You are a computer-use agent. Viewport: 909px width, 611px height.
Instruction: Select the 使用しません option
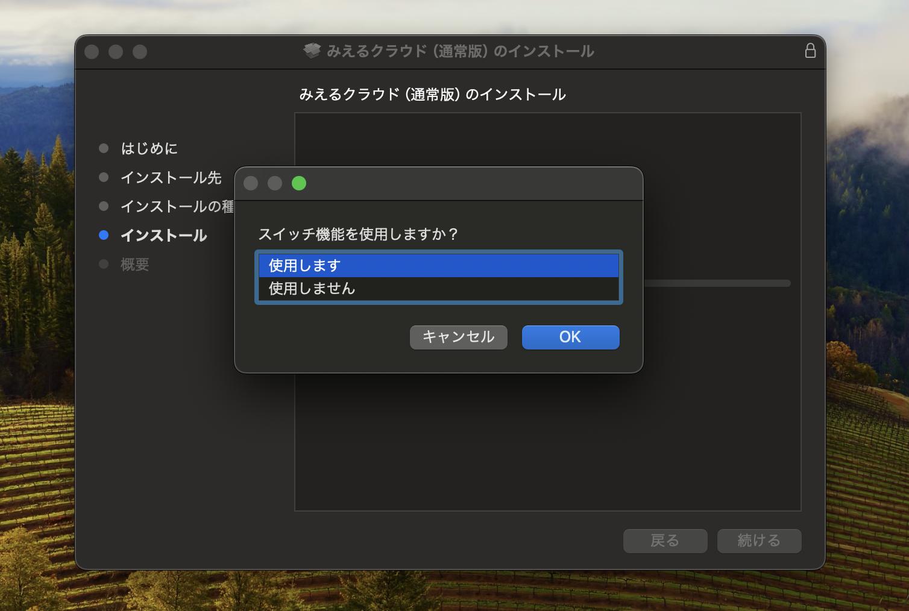click(x=439, y=289)
